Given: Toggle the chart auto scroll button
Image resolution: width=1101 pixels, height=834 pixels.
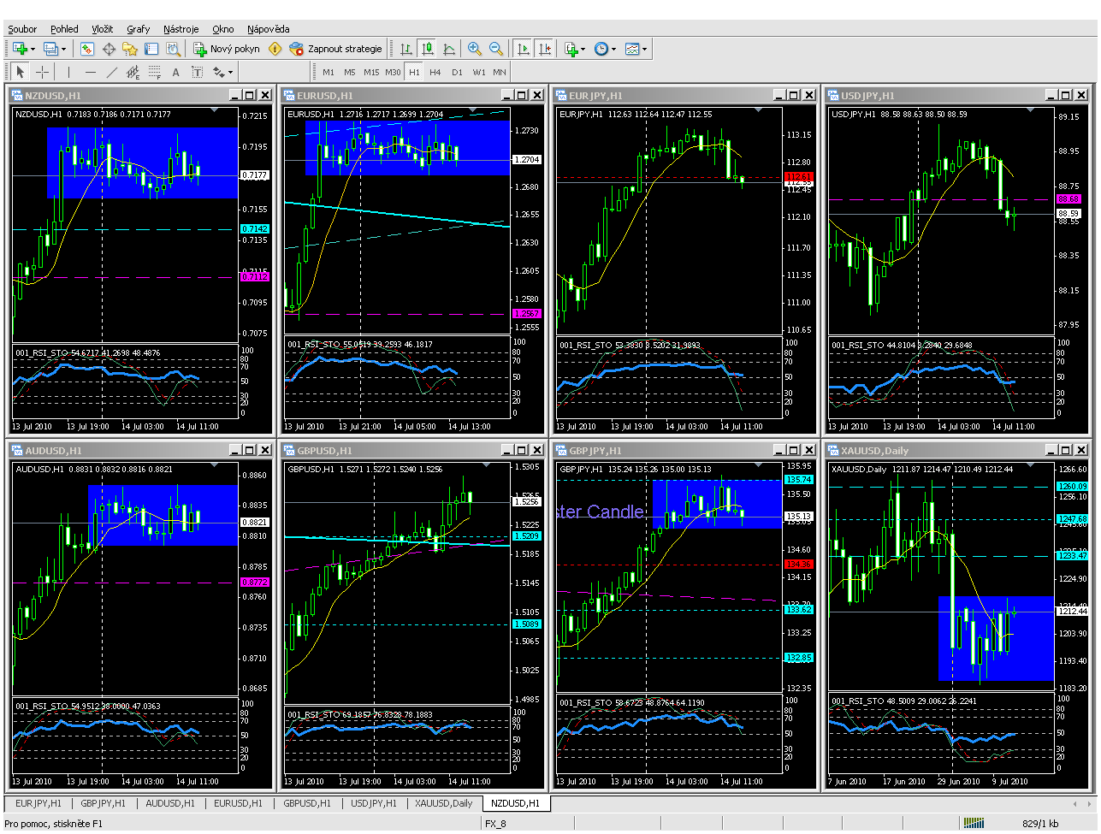Looking at the screenshot, I should (523, 50).
